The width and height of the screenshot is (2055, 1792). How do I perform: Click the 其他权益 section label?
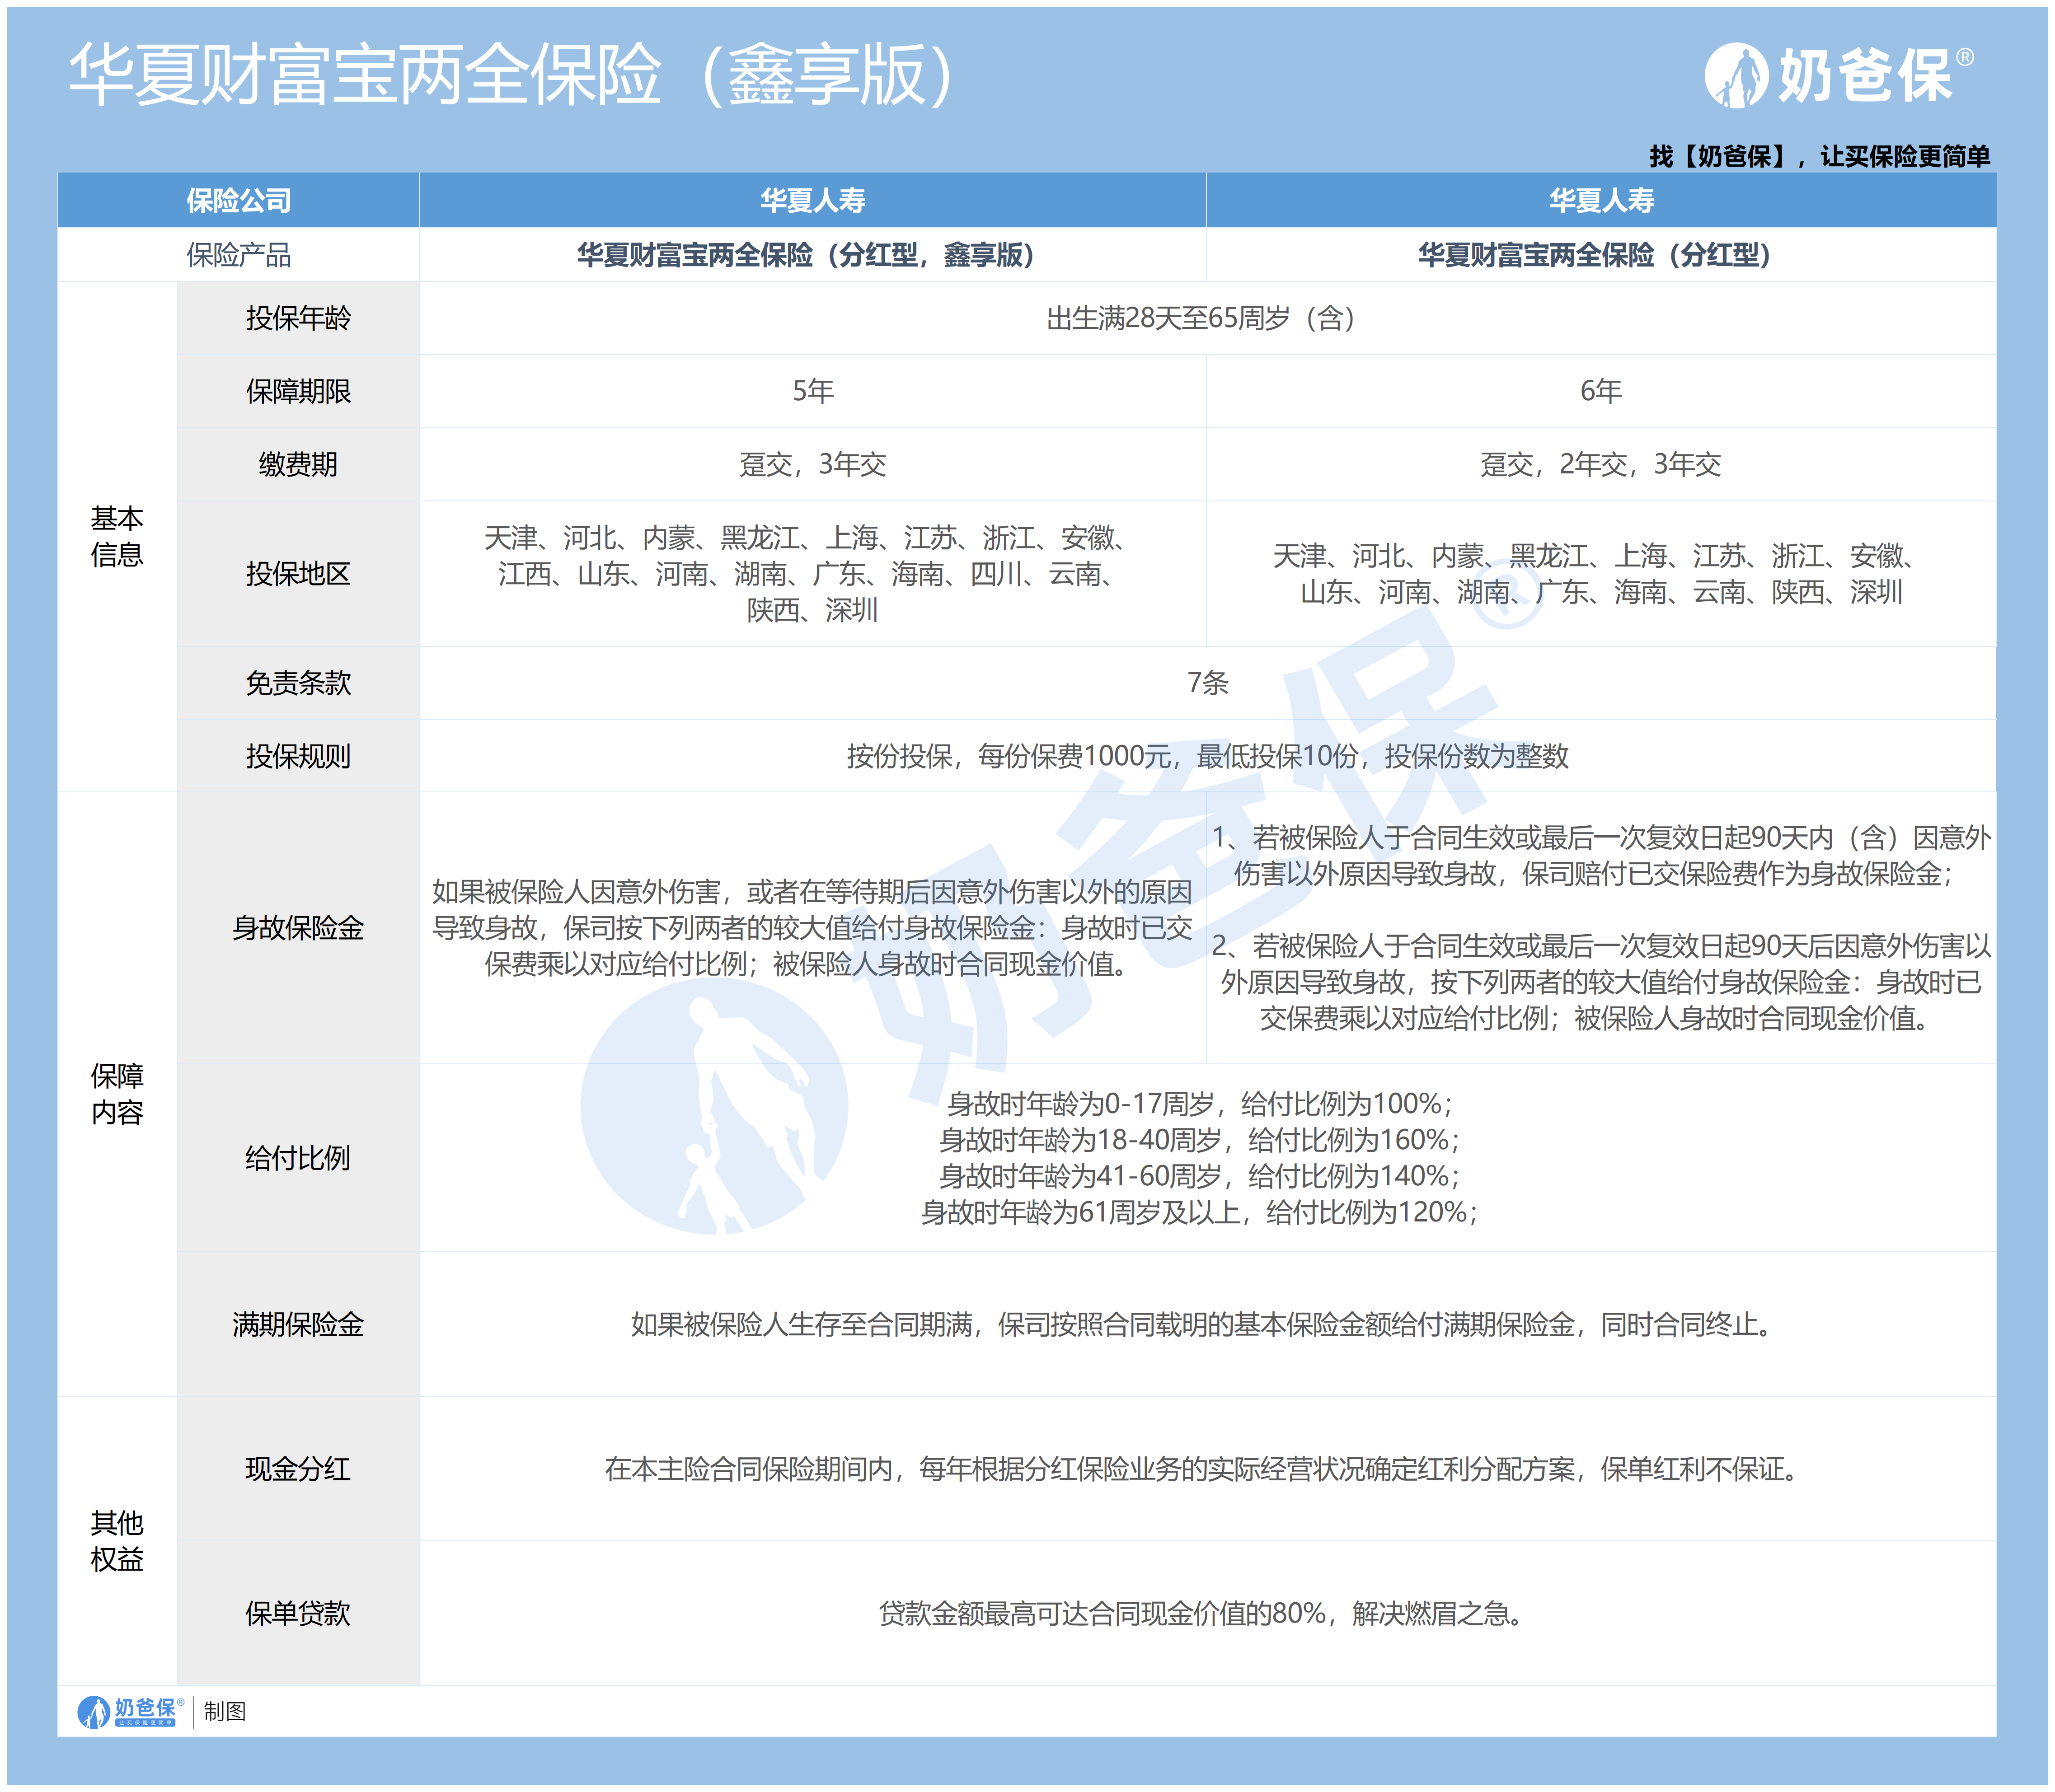point(117,1541)
